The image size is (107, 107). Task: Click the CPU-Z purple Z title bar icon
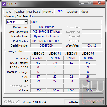click(4, 4)
